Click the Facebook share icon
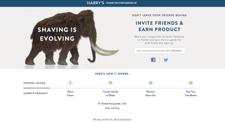The image size is (225, 122). [x=153, y=60]
